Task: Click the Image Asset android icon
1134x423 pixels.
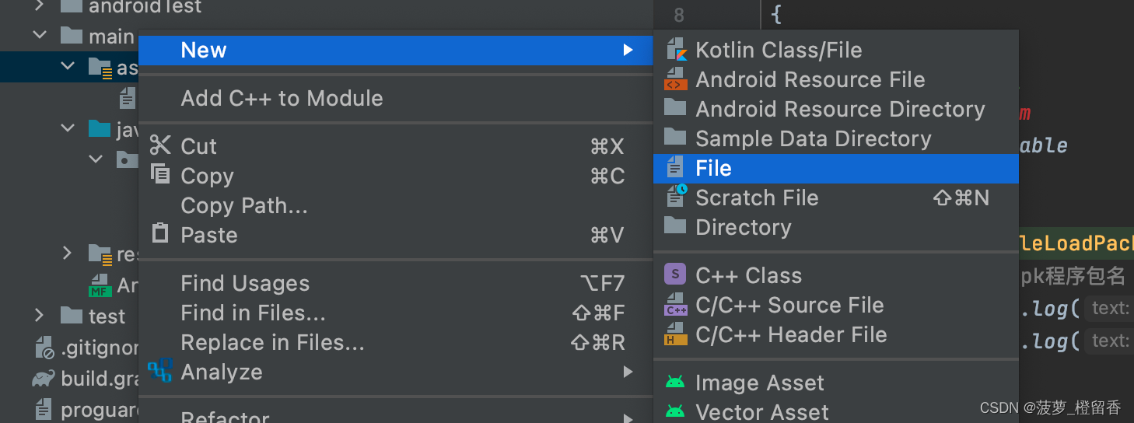Action: pyautogui.click(x=675, y=383)
